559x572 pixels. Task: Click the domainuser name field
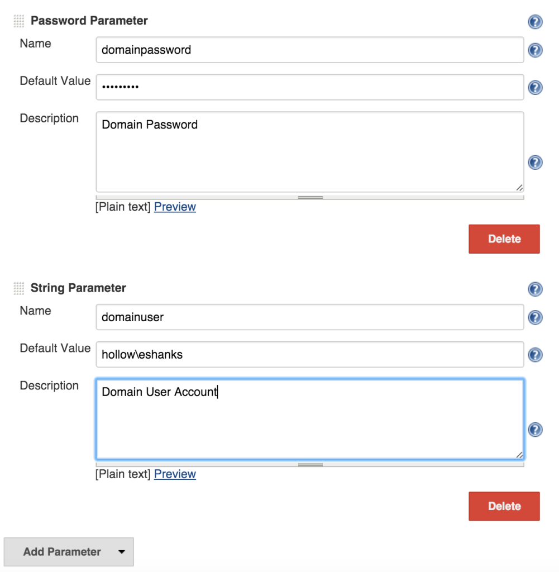click(309, 317)
